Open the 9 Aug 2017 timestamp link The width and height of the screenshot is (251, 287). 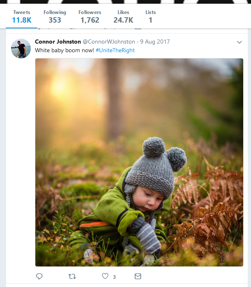(x=155, y=42)
